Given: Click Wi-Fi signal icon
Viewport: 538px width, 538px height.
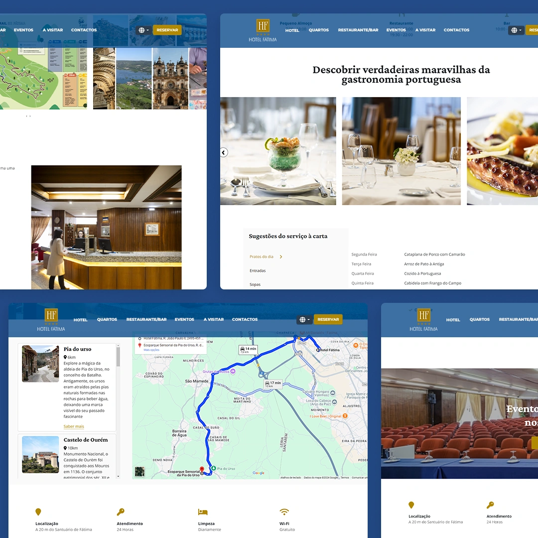Looking at the screenshot, I should pos(284,512).
